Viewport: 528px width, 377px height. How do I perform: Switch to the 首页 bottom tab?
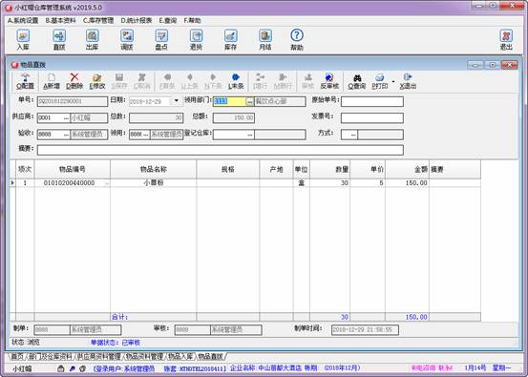point(17,356)
